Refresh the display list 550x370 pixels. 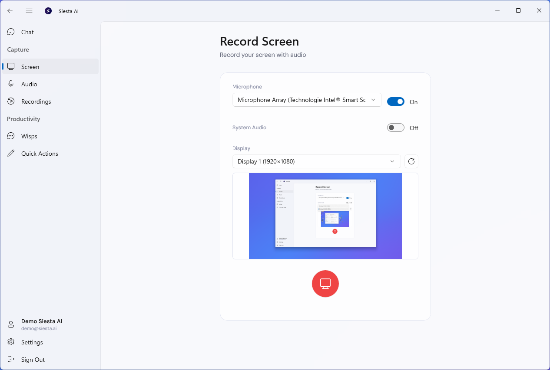point(411,161)
